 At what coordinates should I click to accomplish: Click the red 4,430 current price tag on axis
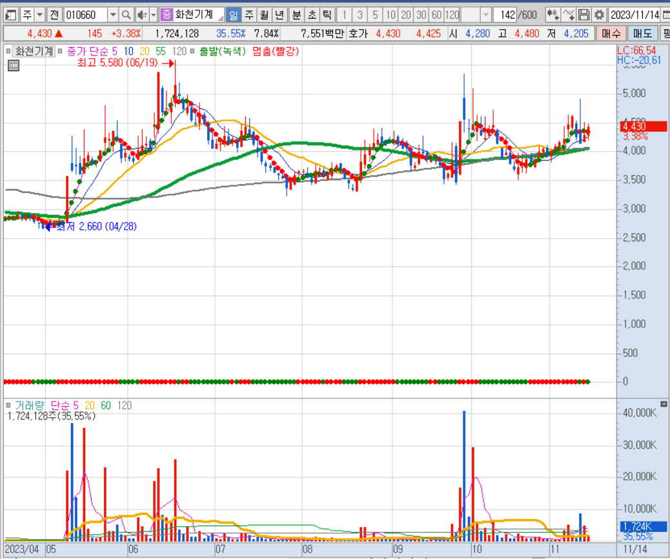click(643, 126)
